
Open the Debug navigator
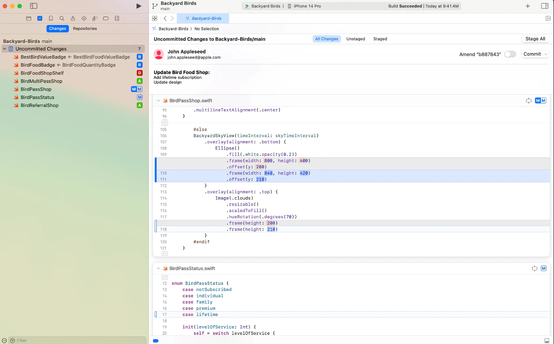click(x=95, y=18)
